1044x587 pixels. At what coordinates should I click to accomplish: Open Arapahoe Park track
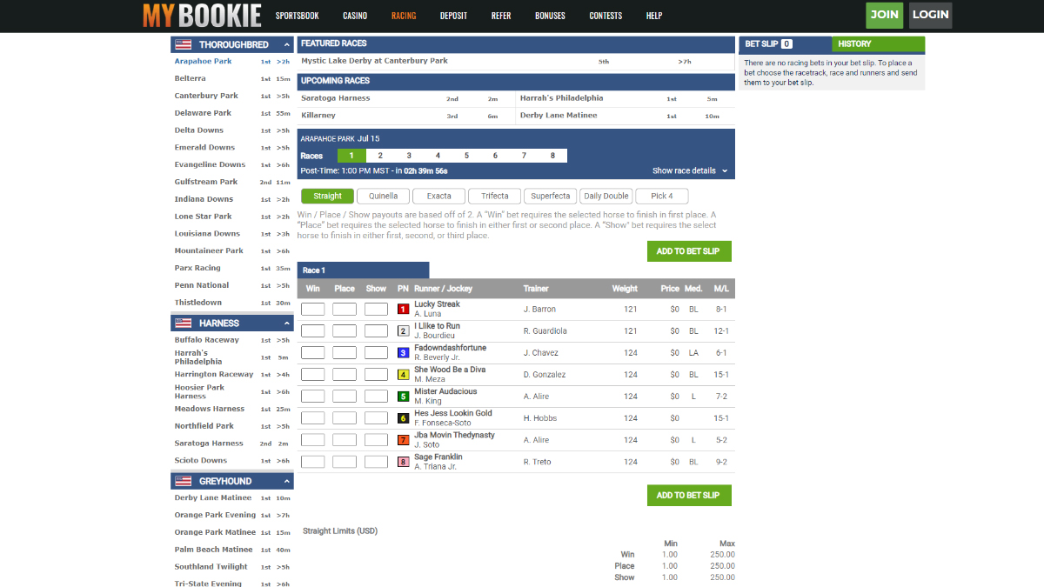[204, 62]
